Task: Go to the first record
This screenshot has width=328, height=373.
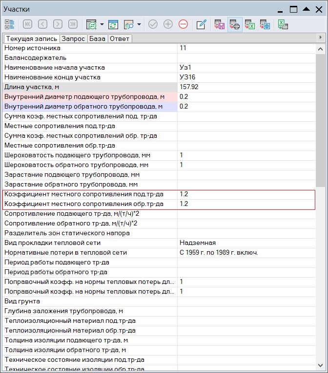Action: click(x=28, y=24)
